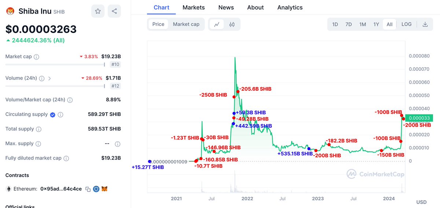Select the Market cap chart toggle
The width and height of the screenshot is (440, 208).
tap(186, 24)
